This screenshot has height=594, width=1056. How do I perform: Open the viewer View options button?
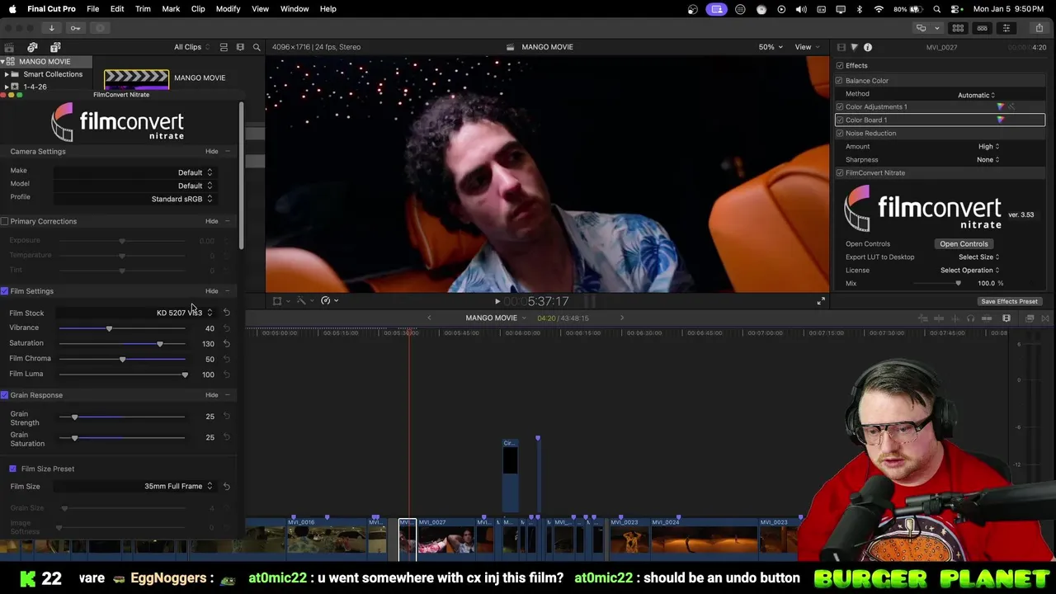[x=806, y=47]
